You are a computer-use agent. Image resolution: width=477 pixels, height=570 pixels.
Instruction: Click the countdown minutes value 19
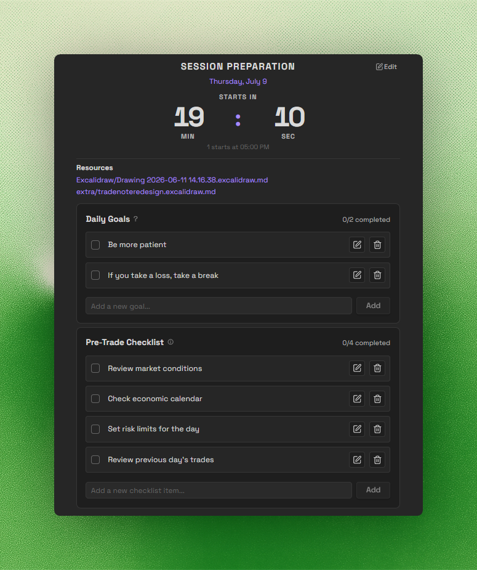tap(189, 117)
